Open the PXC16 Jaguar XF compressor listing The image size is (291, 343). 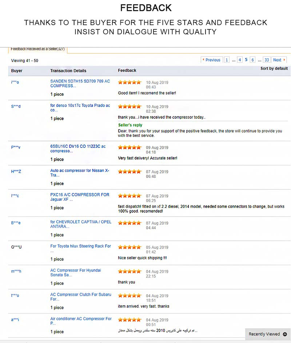click(80, 197)
